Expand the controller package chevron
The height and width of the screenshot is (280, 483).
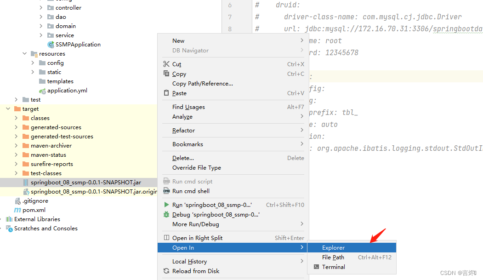click(40, 7)
